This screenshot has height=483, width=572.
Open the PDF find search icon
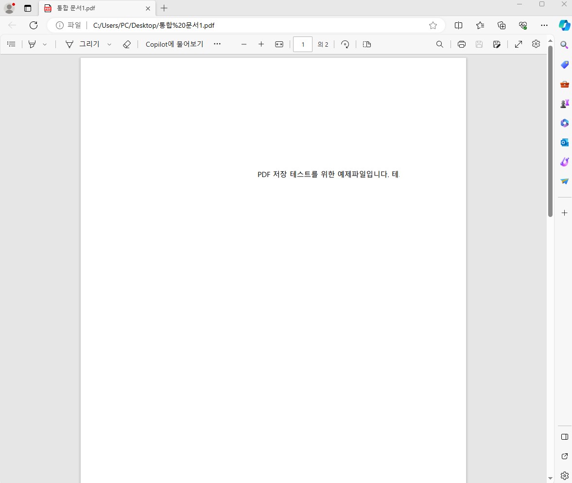click(440, 44)
